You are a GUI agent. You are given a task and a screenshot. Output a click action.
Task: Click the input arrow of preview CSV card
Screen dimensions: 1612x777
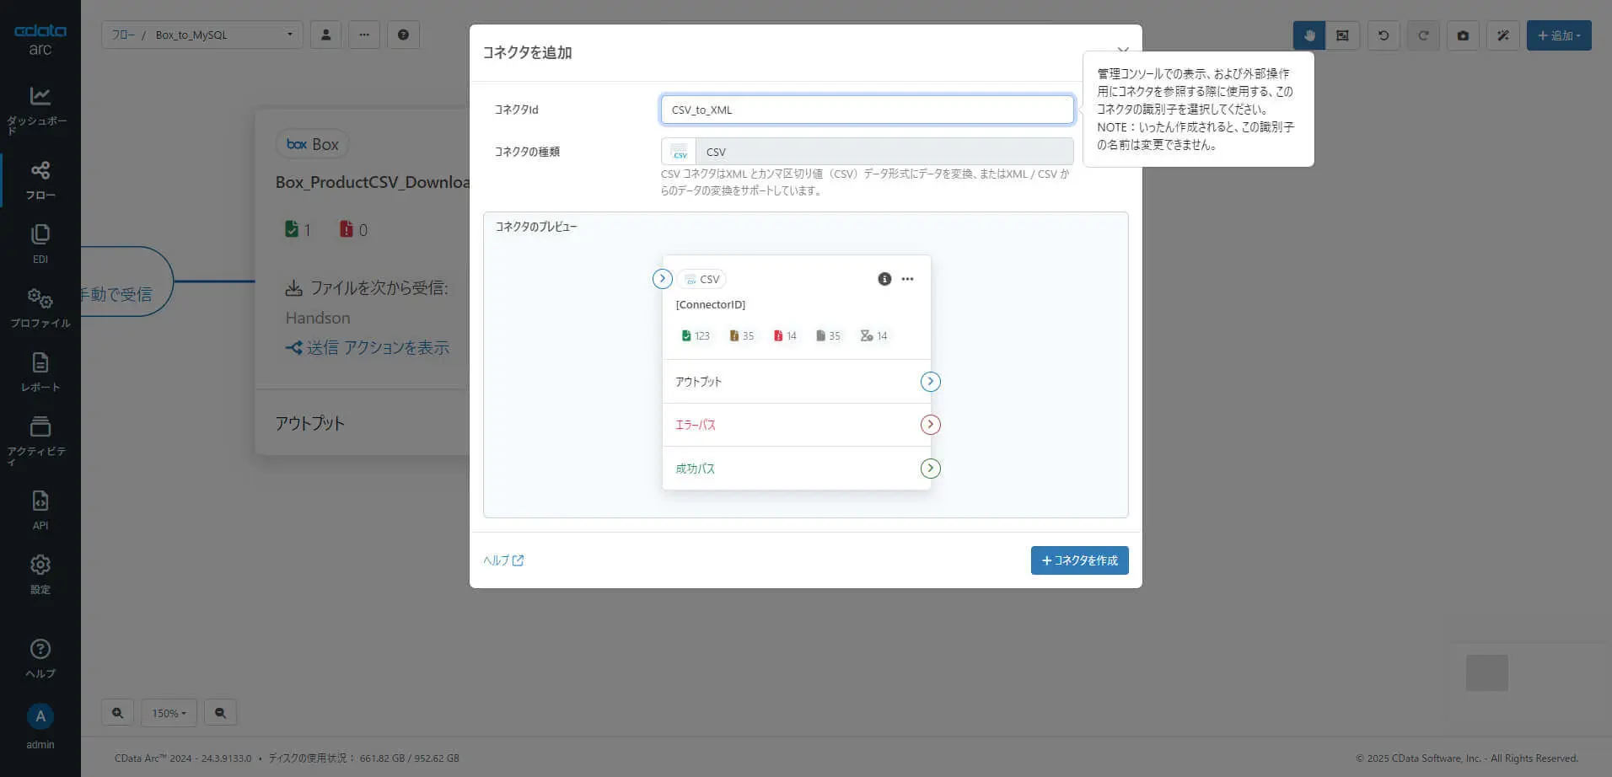pyautogui.click(x=663, y=279)
